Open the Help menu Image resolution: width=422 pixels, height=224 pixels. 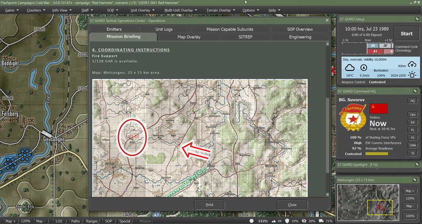pos(274,10)
